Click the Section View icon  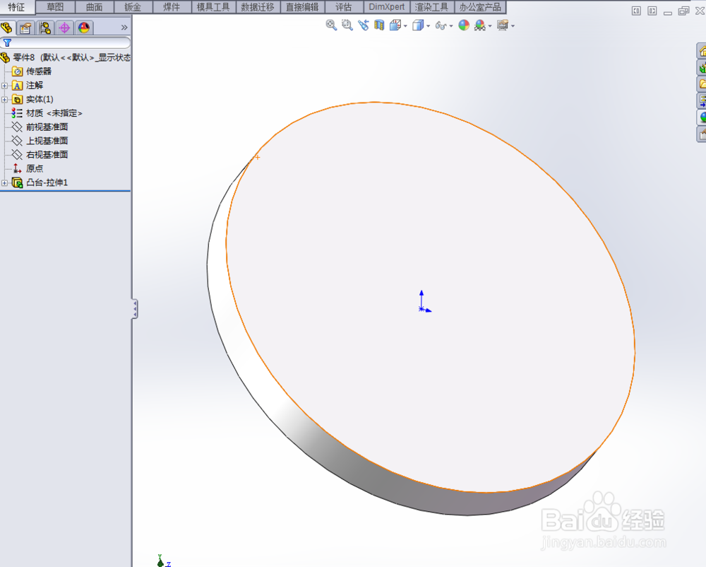(379, 25)
